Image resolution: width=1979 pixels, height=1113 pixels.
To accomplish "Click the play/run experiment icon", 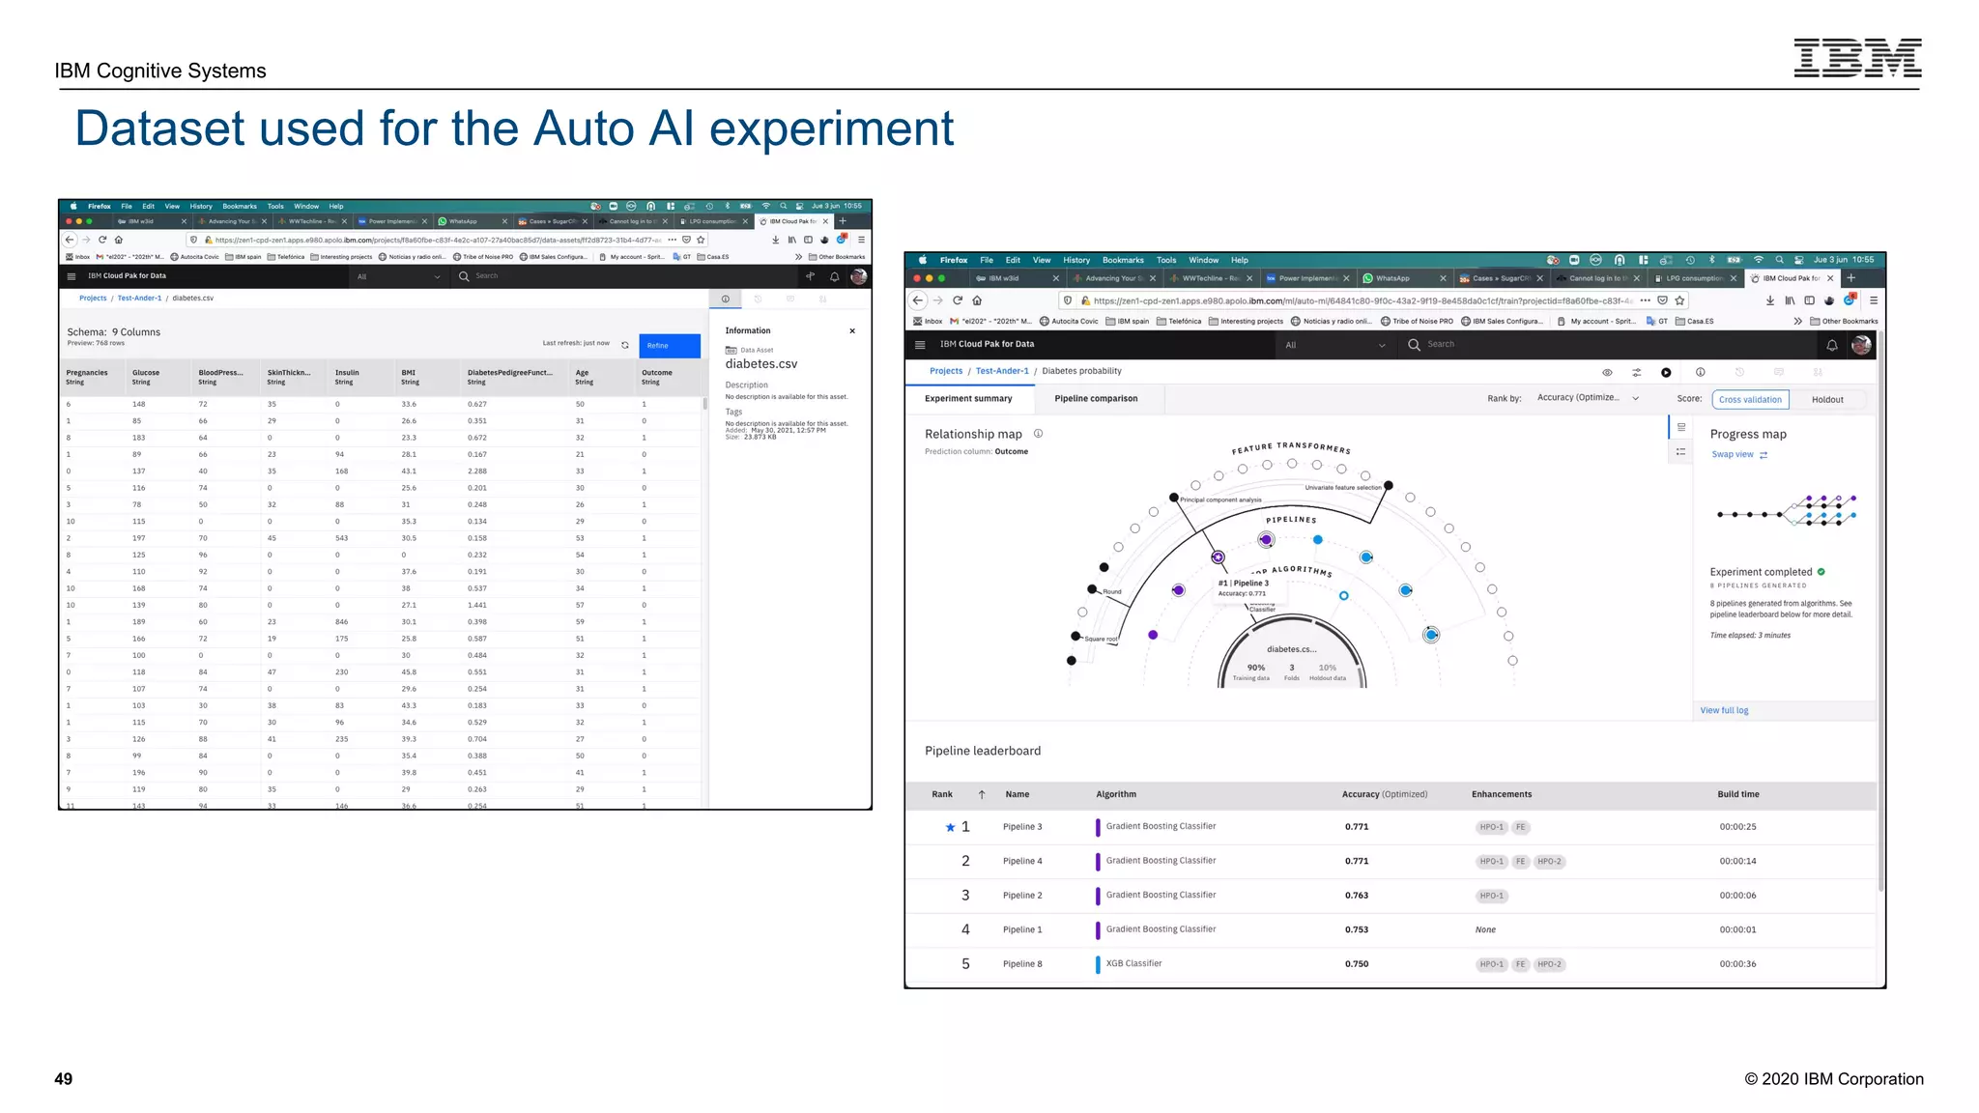I will click(1666, 372).
